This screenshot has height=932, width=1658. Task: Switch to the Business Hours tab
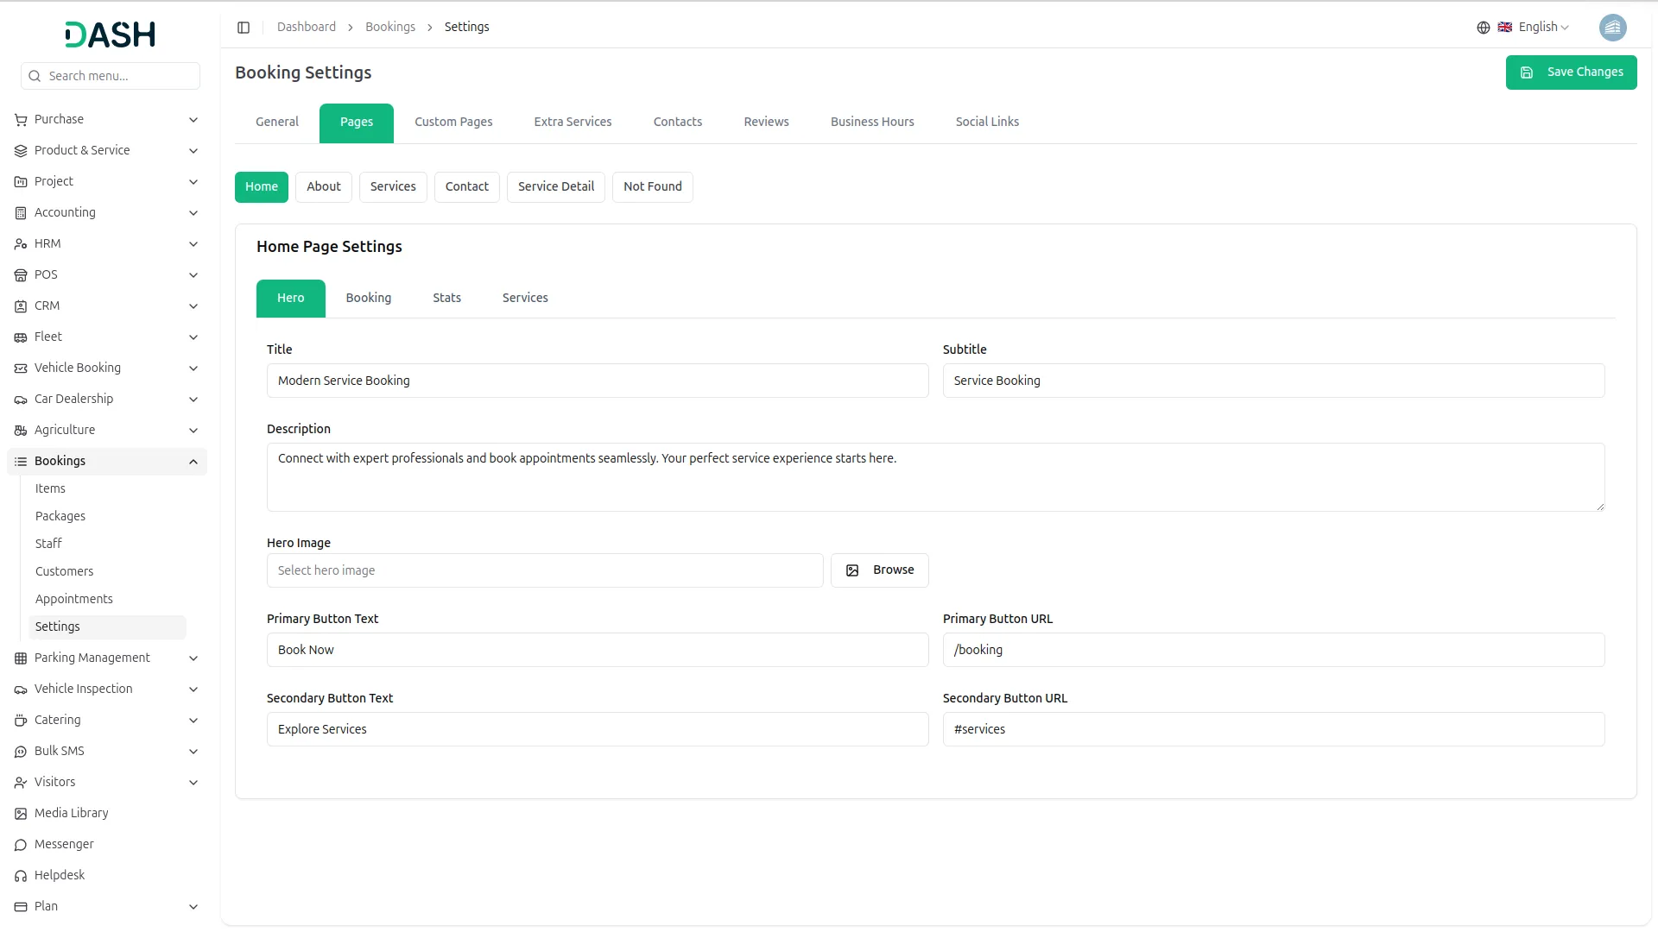click(x=872, y=123)
